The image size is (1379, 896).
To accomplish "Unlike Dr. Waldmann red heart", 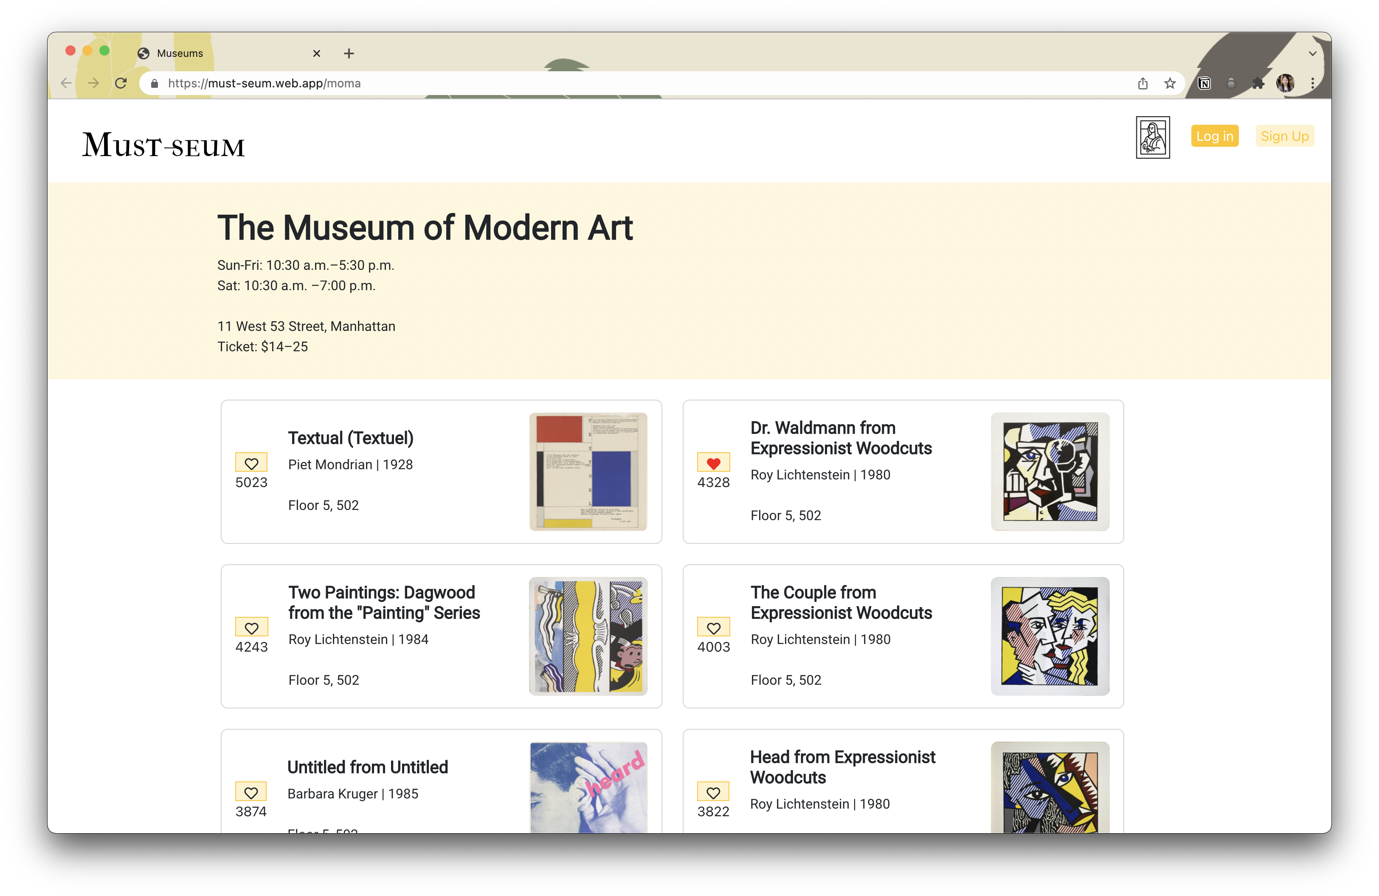I will pyautogui.click(x=713, y=463).
